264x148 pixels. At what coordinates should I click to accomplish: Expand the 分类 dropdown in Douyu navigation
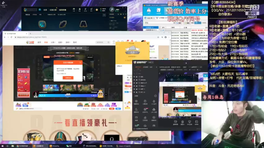[x=53, y=42]
